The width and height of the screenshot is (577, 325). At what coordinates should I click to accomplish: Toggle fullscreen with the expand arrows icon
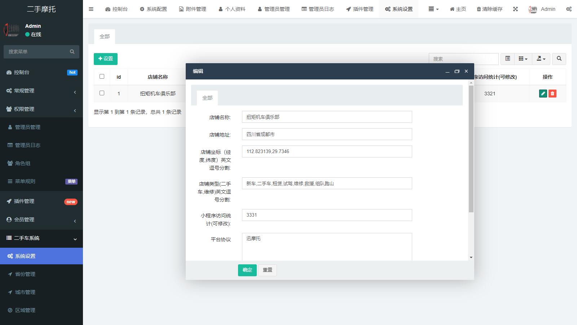[x=515, y=9]
